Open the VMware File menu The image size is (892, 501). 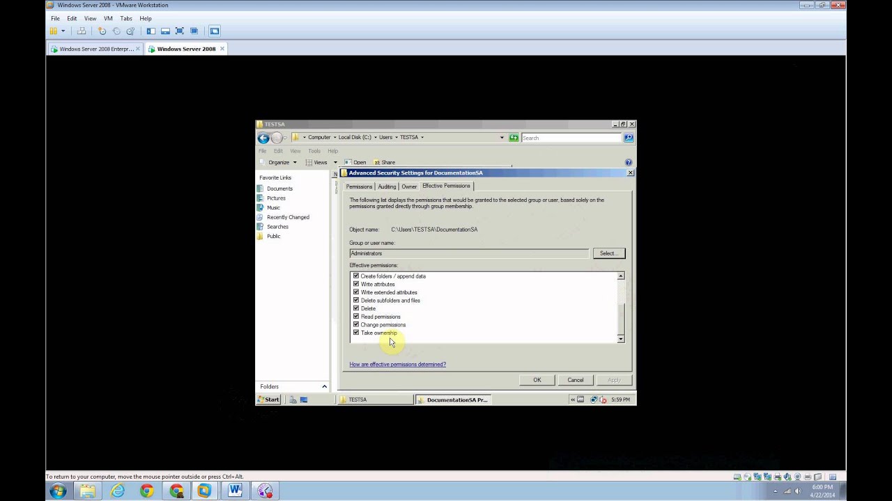pos(55,18)
